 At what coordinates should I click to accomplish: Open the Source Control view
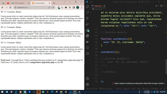87,18
